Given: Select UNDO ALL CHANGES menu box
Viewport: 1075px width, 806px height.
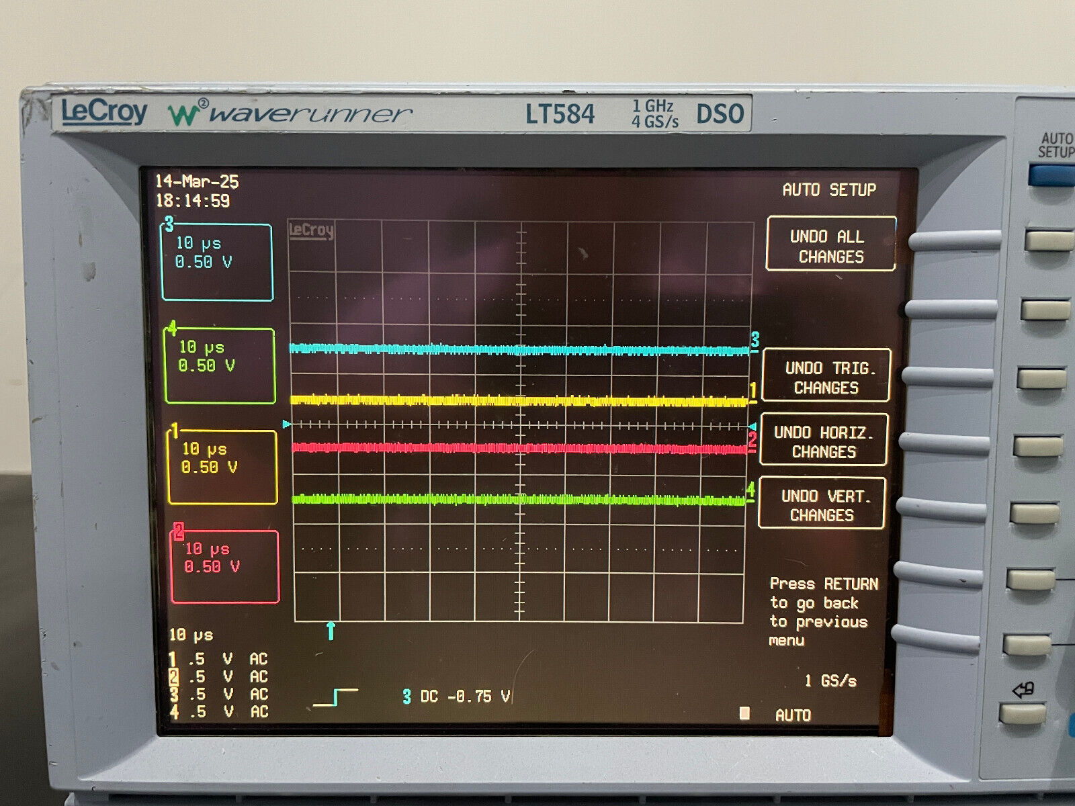Looking at the screenshot, I should click(831, 244).
